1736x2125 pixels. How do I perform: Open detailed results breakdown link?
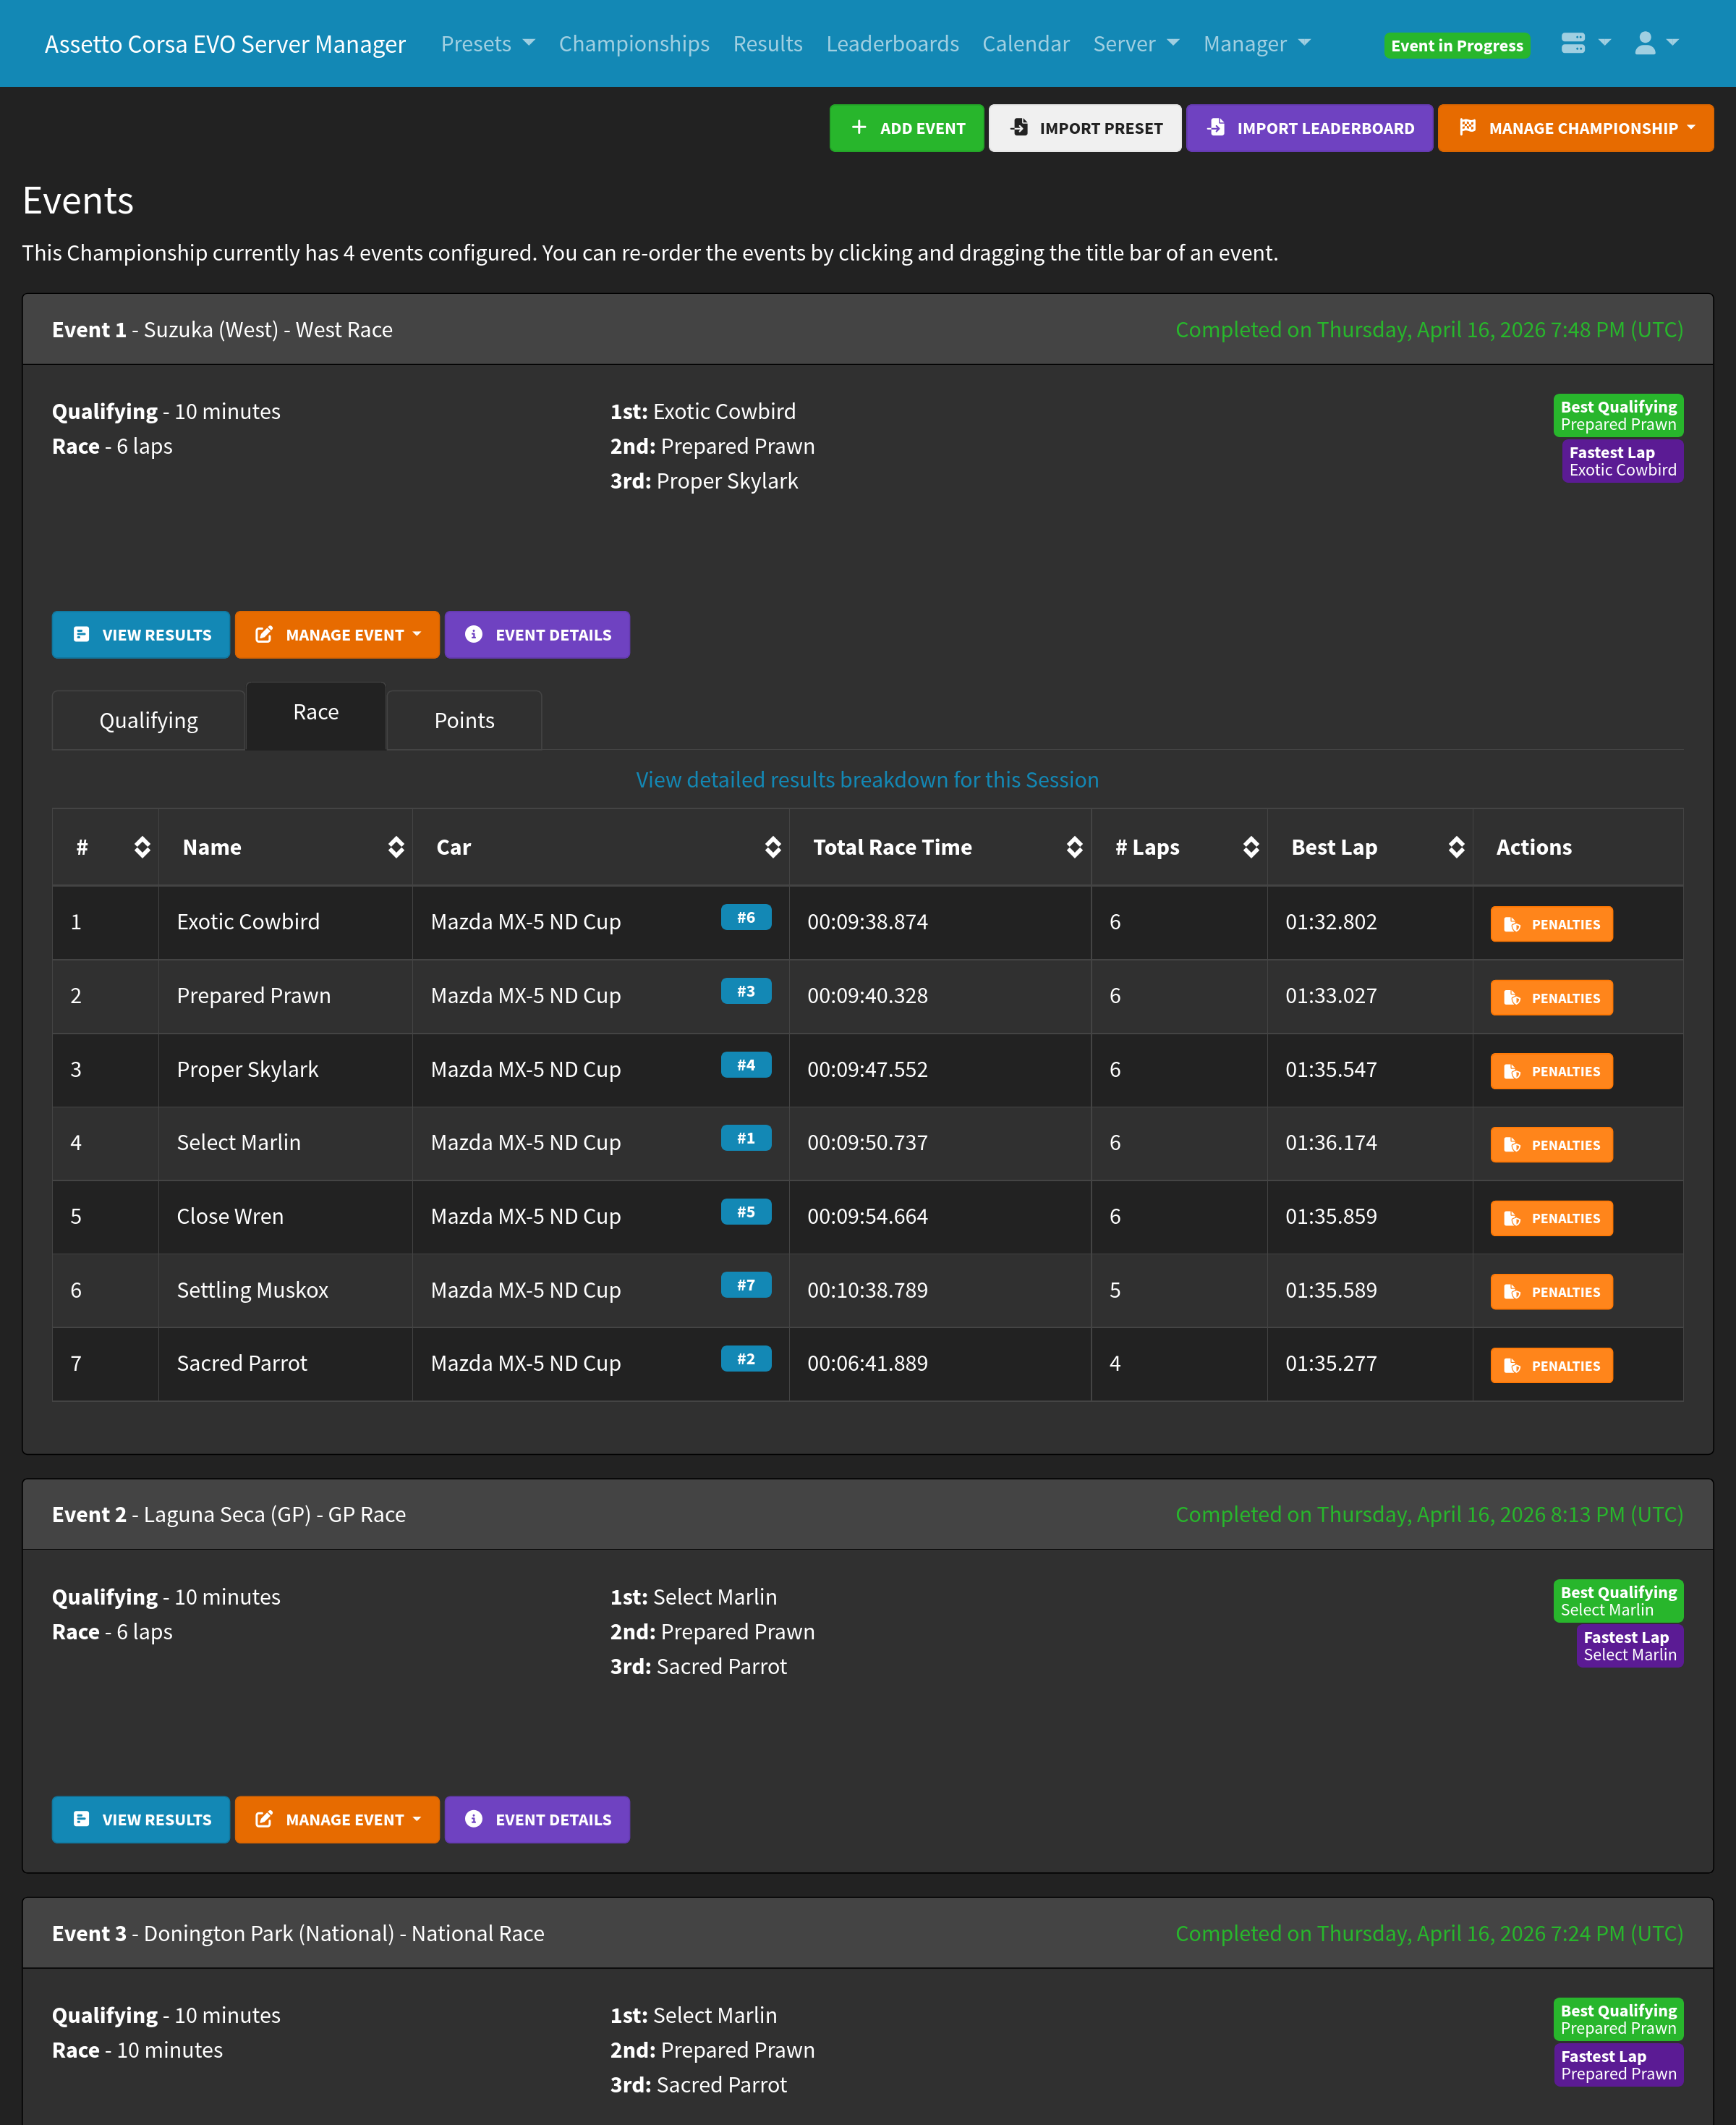tap(867, 780)
